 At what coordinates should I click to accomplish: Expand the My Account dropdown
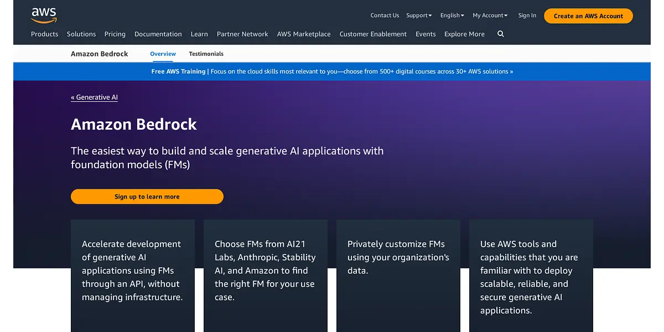click(x=490, y=15)
